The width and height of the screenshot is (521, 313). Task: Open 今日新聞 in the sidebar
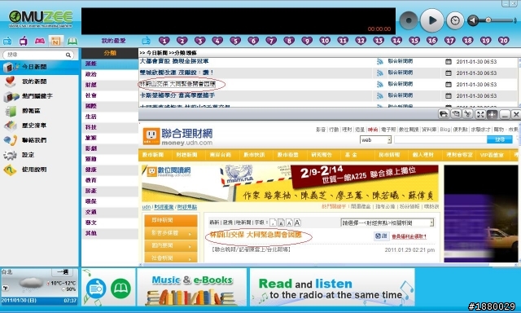point(40,67)
